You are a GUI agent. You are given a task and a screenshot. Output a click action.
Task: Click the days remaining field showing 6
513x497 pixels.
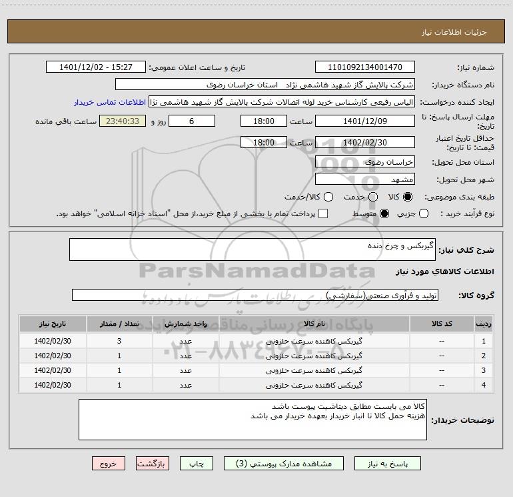click(192, 121)
